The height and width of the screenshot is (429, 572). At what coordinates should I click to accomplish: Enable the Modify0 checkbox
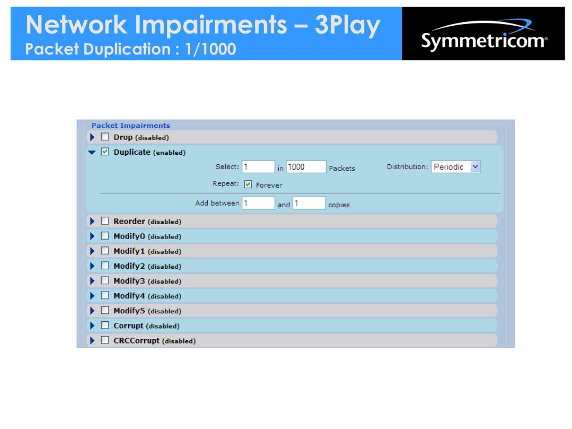pyautogui.click(x=105, y=236)
